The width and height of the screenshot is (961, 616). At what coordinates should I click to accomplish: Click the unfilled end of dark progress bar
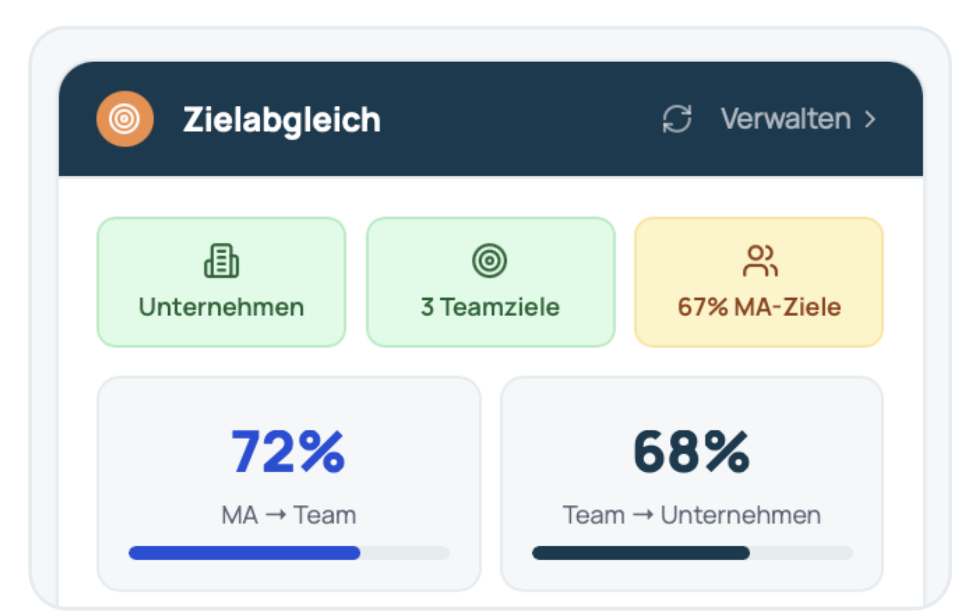801,553
